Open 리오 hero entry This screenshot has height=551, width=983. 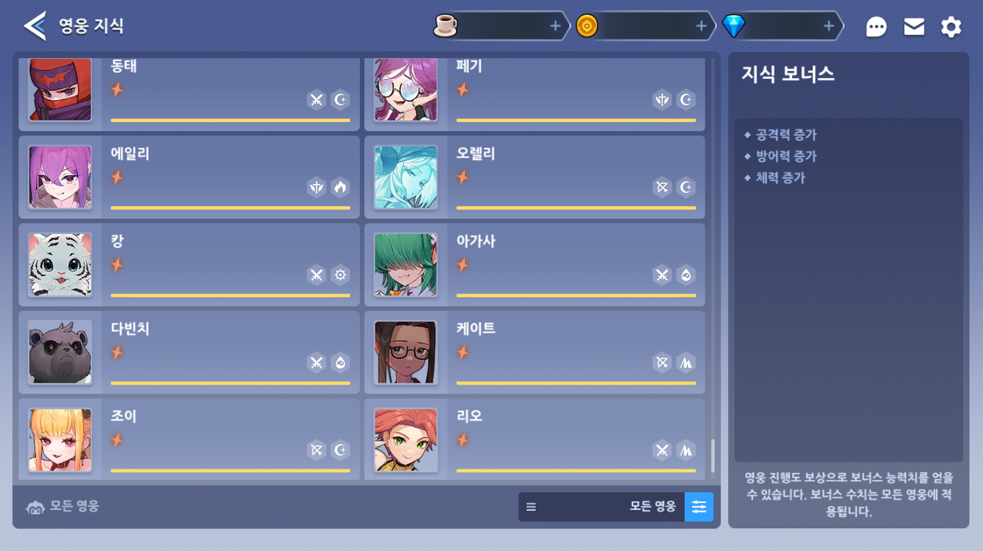[x=535, y=439]
